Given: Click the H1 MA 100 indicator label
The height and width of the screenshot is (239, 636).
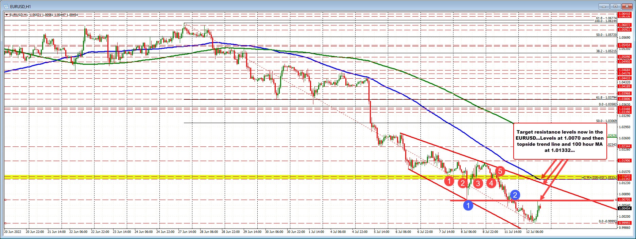Looking at the screenshot, I should coord(598,177).
